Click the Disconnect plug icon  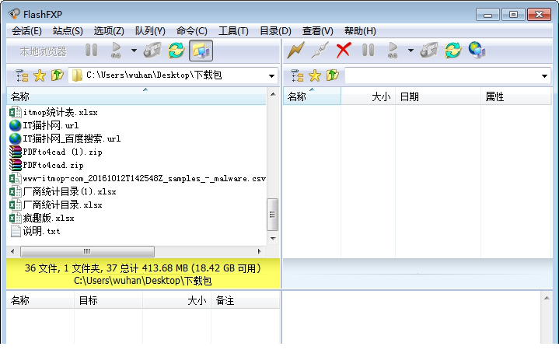[320, 51]
